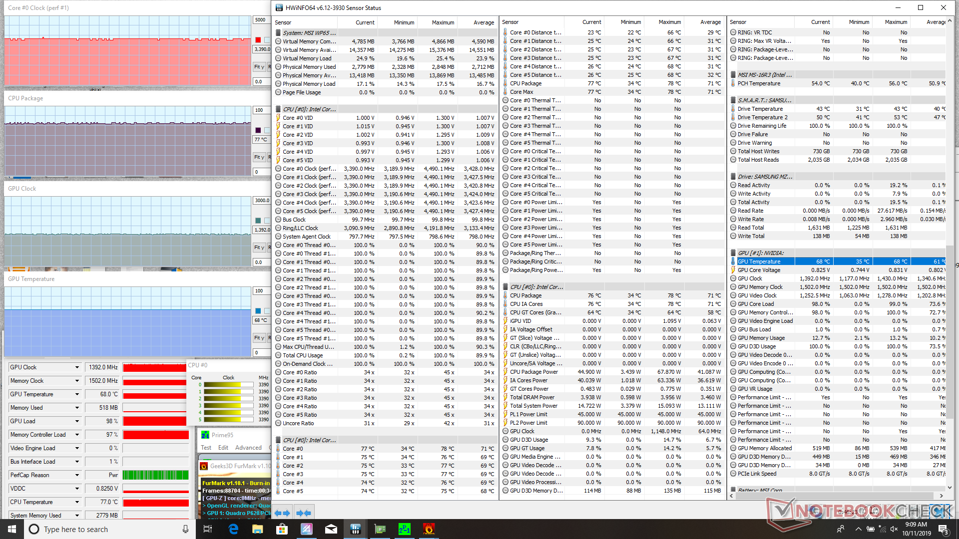
Task: Open the Advanced menu in Prime95
Action: 248,448
